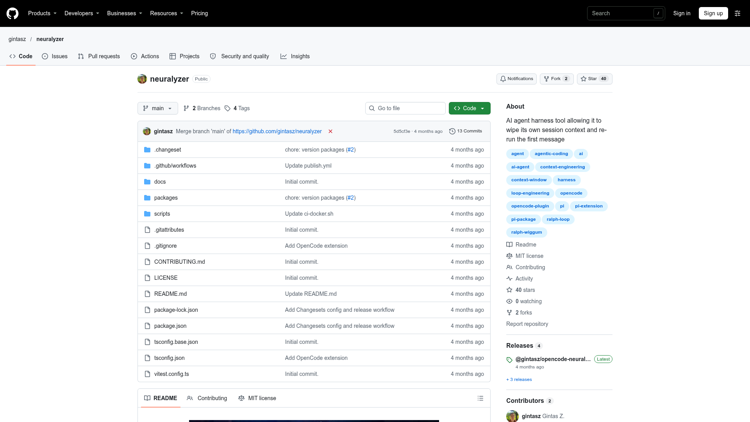Click commit hash 5d5cf3e
The width and height of the screenshot is (750, 422).
tap(402, 131)
